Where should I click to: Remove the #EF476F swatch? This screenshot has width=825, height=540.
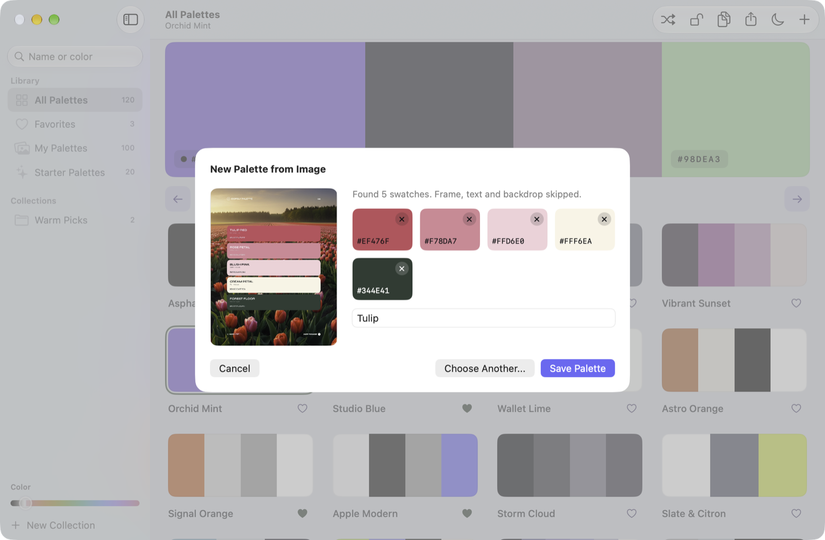pos(402,219)
